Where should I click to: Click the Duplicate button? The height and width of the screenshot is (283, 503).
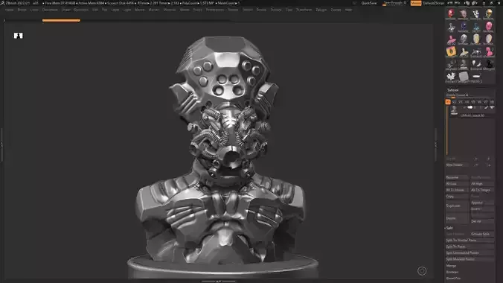point(457,206)
